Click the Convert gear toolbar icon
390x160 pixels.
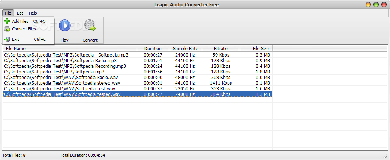[x=90, y=25]
